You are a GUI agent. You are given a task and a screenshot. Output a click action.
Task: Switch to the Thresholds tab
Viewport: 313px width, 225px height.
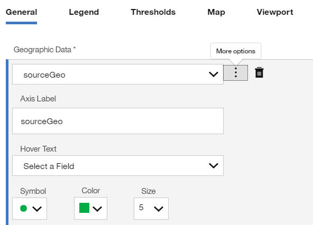153,12
